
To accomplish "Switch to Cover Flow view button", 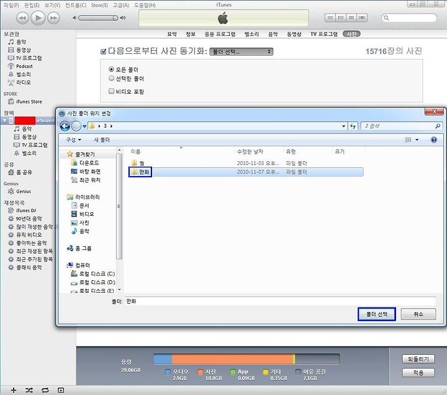I will click(x=362, y=17).
